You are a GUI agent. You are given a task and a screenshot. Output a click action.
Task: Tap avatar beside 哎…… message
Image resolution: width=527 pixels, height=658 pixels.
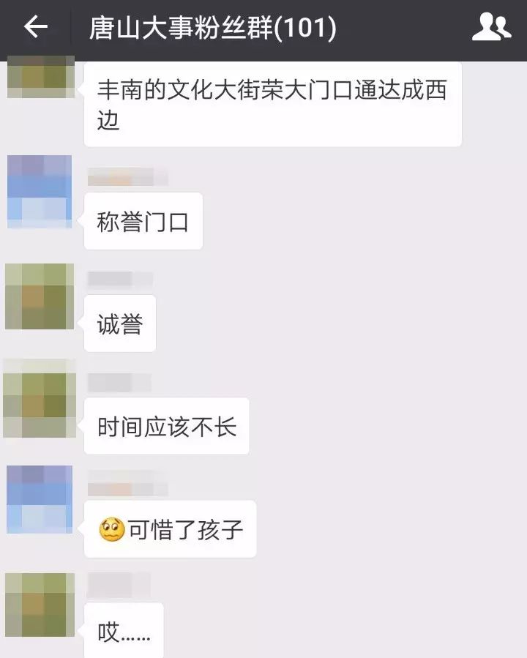tap(40, 605)
